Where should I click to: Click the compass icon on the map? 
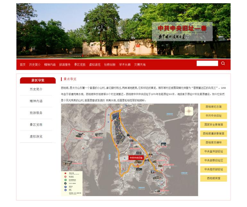point(189,111)
